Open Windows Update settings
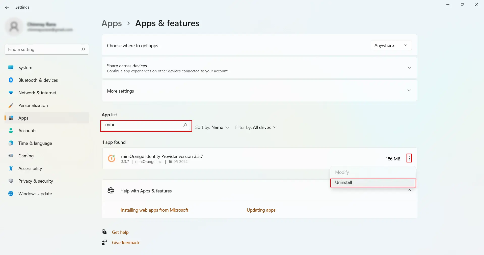Screen dimensions: 484x255 click(35, 193)
